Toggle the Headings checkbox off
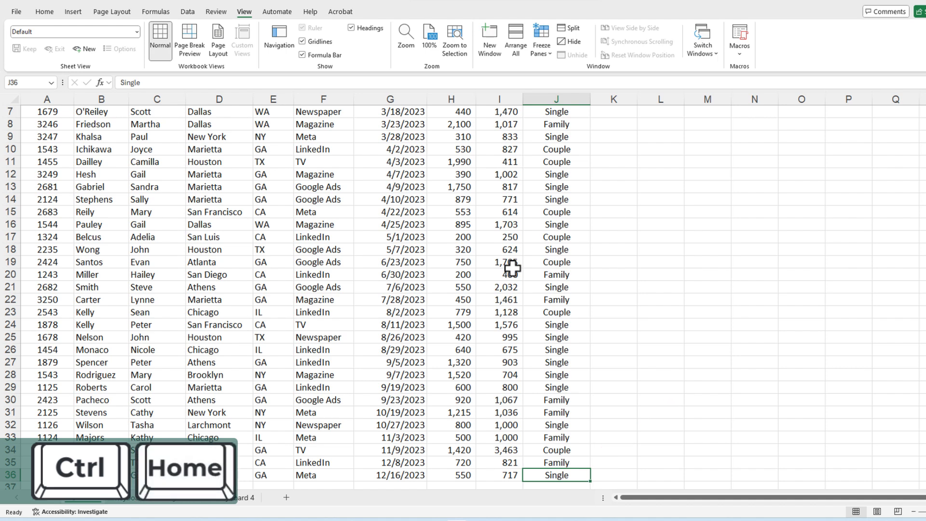The height and width of the screenshot is (521, 926). (351, 27)
